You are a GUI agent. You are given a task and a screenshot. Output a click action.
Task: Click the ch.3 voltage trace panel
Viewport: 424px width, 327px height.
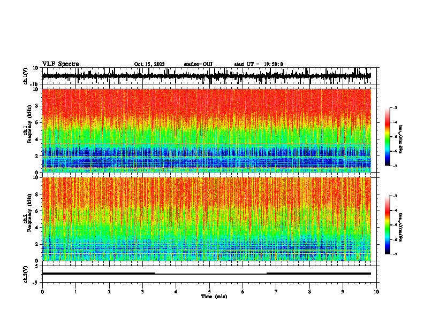coord(209,274)
